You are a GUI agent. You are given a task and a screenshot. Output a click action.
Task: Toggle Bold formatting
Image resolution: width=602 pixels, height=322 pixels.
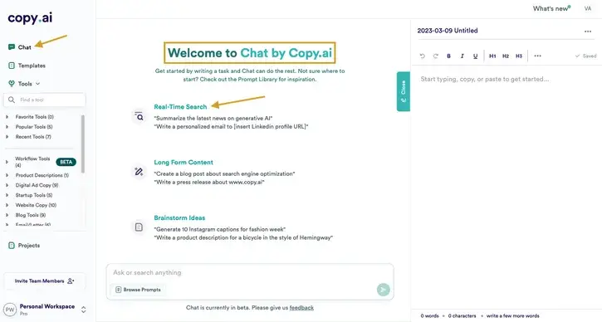[449, 56]
